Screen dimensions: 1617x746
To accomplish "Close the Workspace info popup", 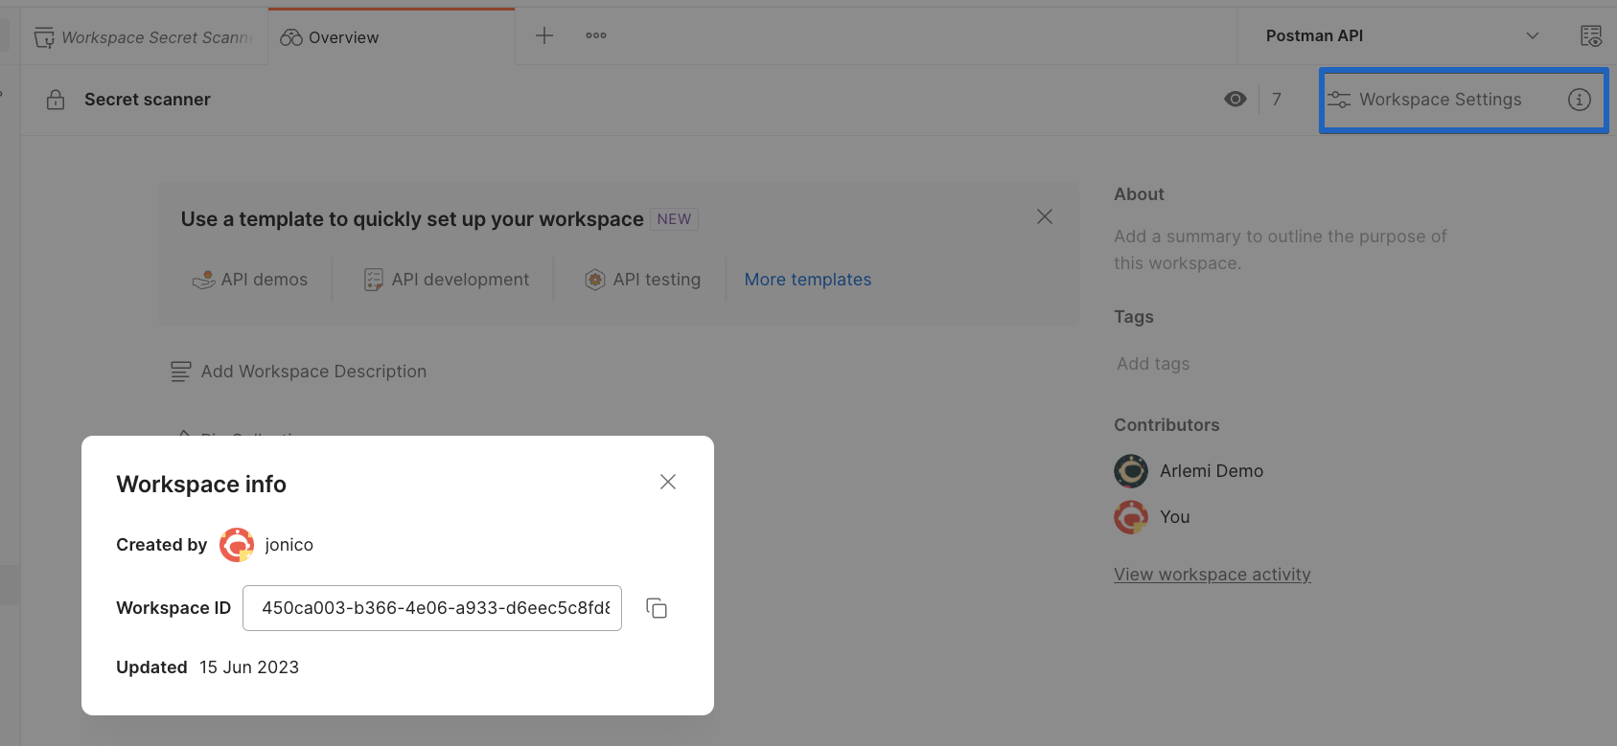I will tap(668, 482).
